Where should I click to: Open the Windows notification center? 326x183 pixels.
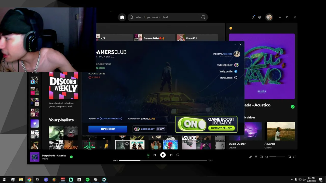pyautogui.click(x=321, y=179)
